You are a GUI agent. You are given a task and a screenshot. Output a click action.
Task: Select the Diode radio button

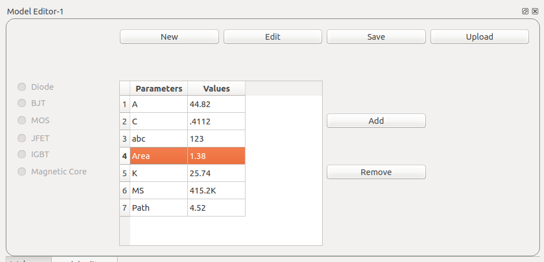click(22, 87)
